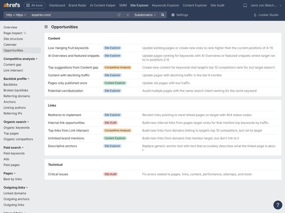
Task: Open Critical issues under Technical
Action: point(58,174)
